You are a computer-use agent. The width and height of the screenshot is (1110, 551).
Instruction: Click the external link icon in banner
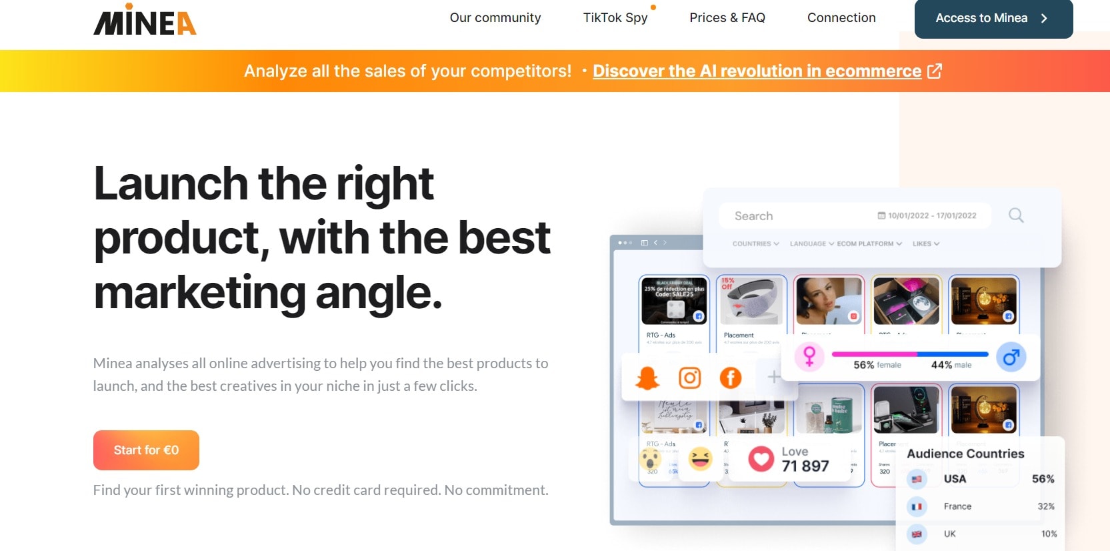click(935, 71)
